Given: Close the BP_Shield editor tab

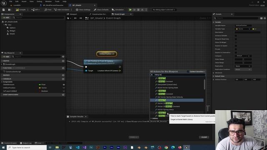Looking at the screenshot, I should pyautogui.click(x=95, y=5).
